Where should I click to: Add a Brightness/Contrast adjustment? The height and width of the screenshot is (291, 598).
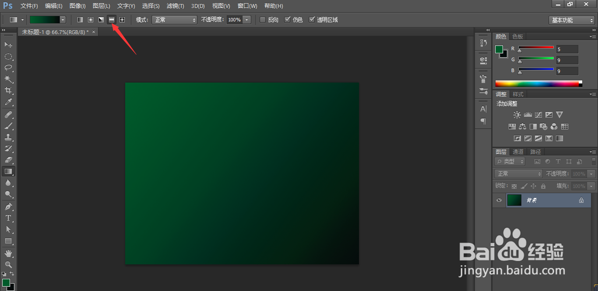coord(517,115)
